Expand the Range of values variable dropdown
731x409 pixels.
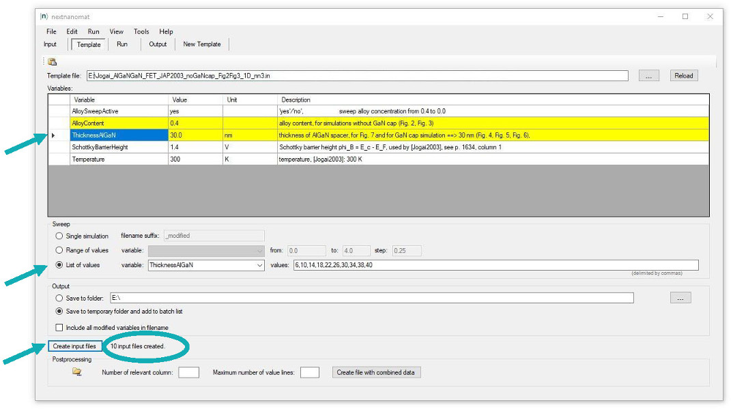click(259, 251)
